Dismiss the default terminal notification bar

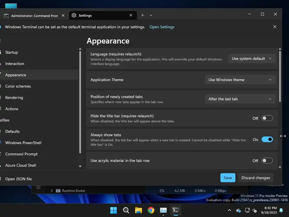coord(275,27)
